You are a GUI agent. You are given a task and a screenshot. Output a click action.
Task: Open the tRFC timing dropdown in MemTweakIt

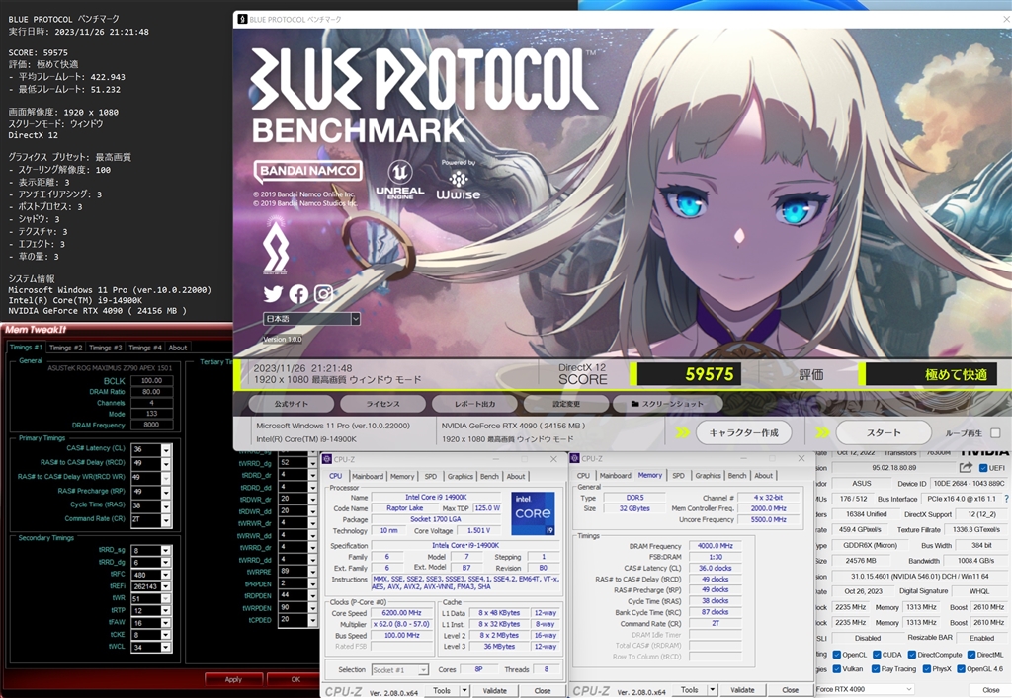[165, 576]
